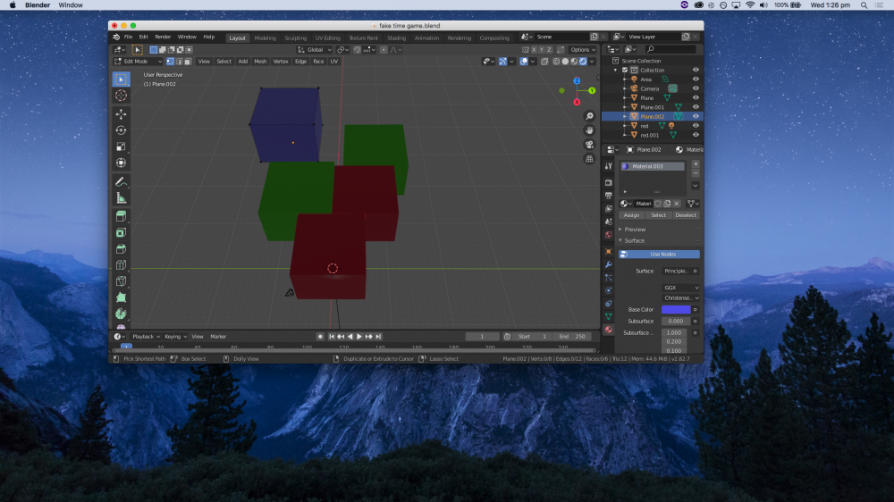Click the viewport zoom magnifier icon
Screen dimensions: 894x502
[x=589, y=116]
